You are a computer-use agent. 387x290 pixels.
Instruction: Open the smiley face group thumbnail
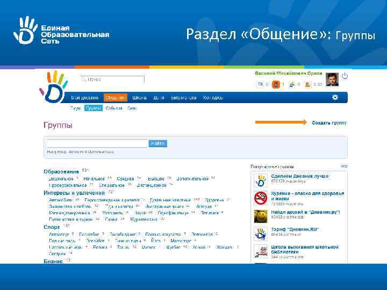pyautogui.click(x=261, y=216)
